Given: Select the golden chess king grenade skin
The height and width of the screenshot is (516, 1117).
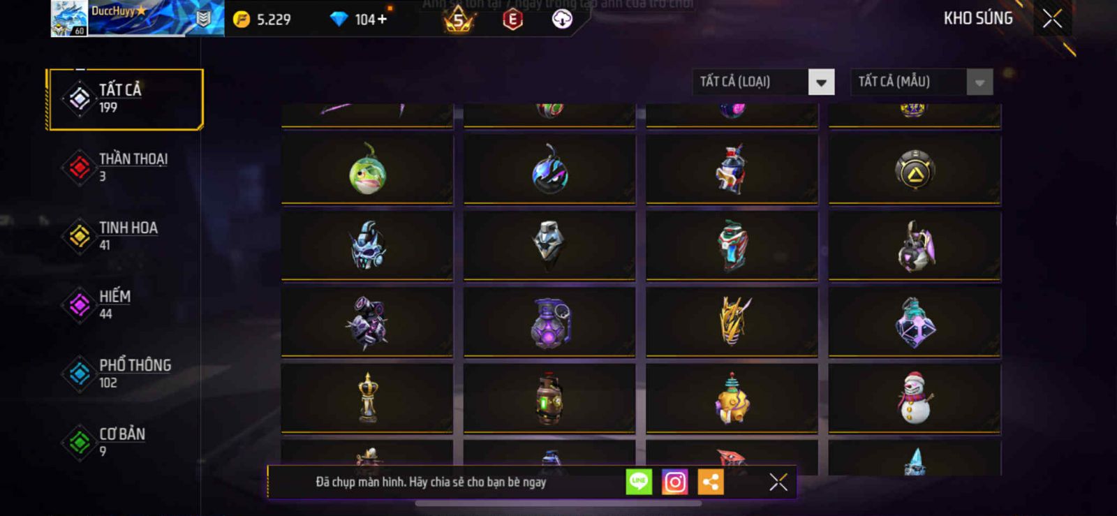Looking at the screenshot, I should point(367,398).
